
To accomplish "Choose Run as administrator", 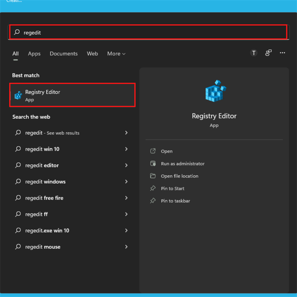I will pyautogui.click(x=183, y=164).
